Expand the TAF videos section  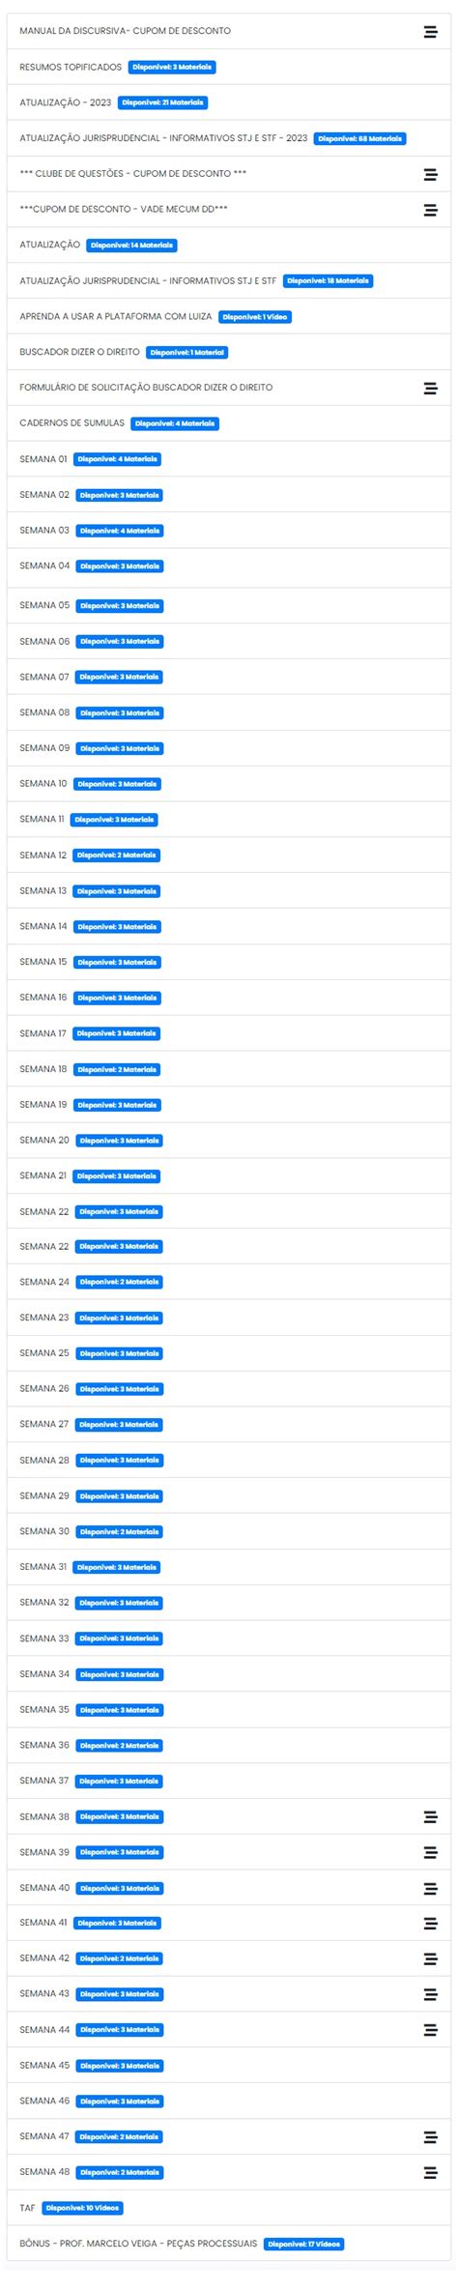click(x=229, y=2208)
